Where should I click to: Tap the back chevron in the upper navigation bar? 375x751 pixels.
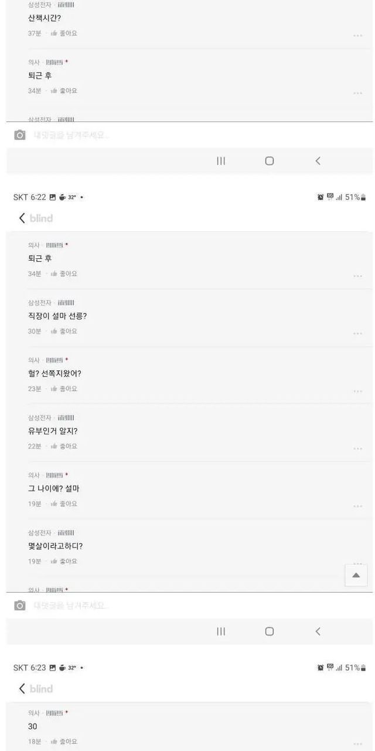pos(318,161)
